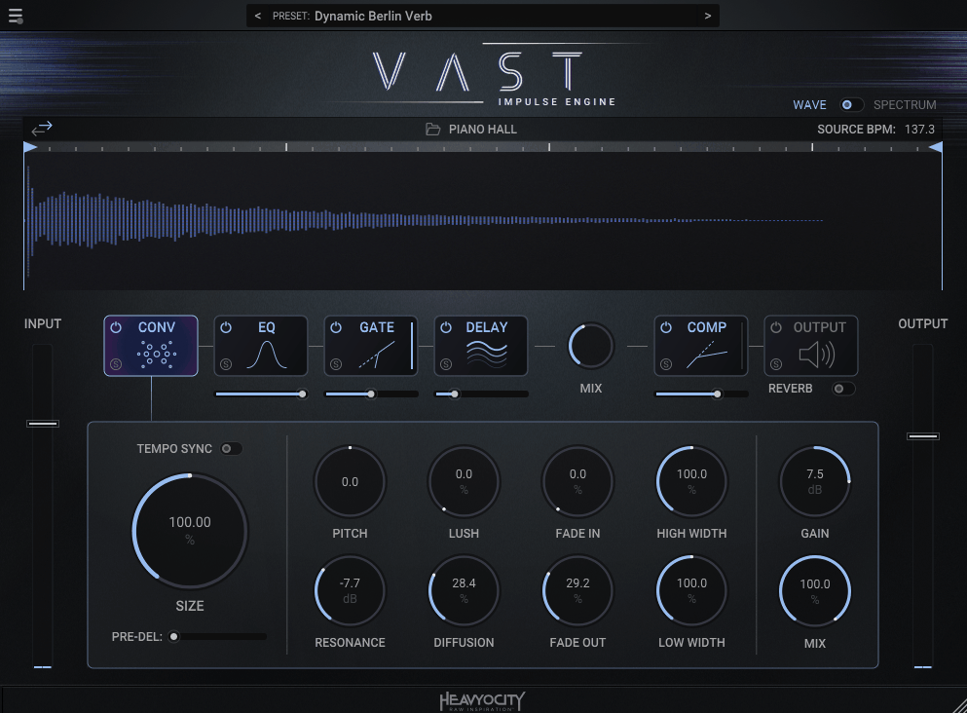Viewport: 967px width, 713px height.
Task: Solo the EQ module with S icon
Action: [226, 364]
